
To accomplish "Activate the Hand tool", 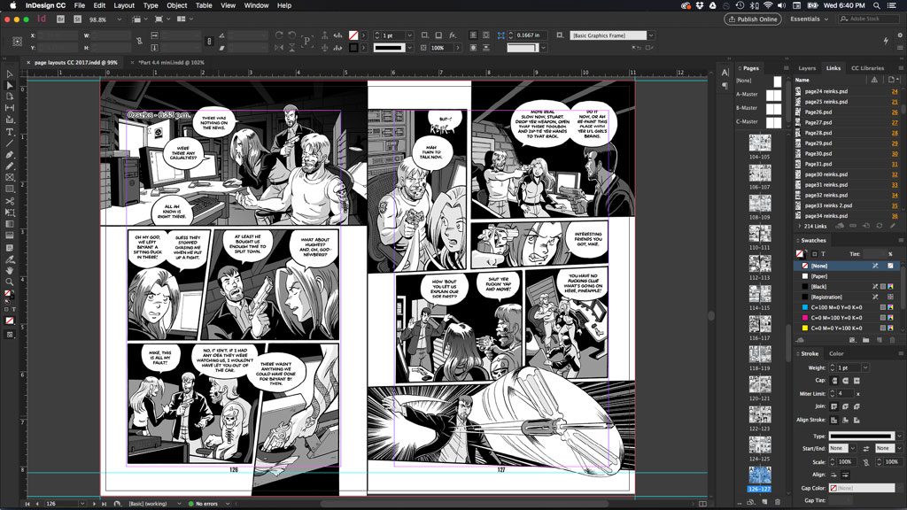I will pyautogui.click(x=10, y=271).
